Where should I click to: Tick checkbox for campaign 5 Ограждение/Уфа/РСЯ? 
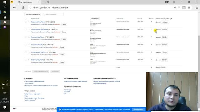tap(26, 52)
